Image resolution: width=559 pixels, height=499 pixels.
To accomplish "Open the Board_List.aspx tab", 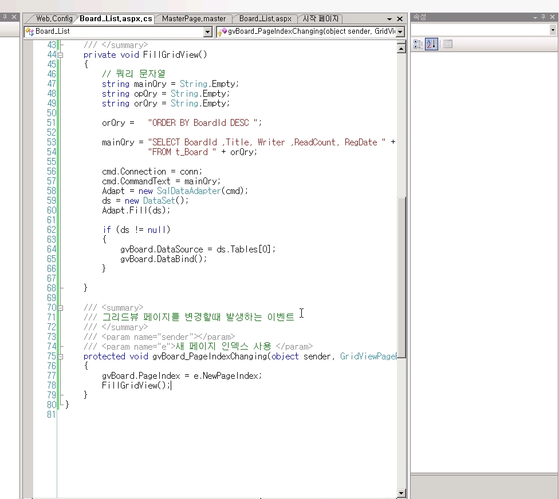I will coord(265,19).
